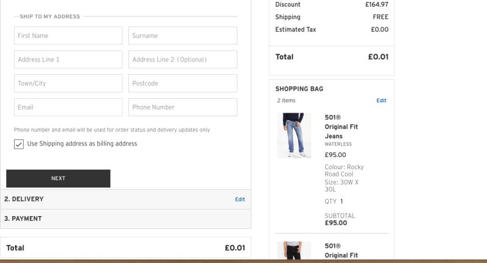
Task: Click the Surname input field
Action: click(x=183, y=36)
